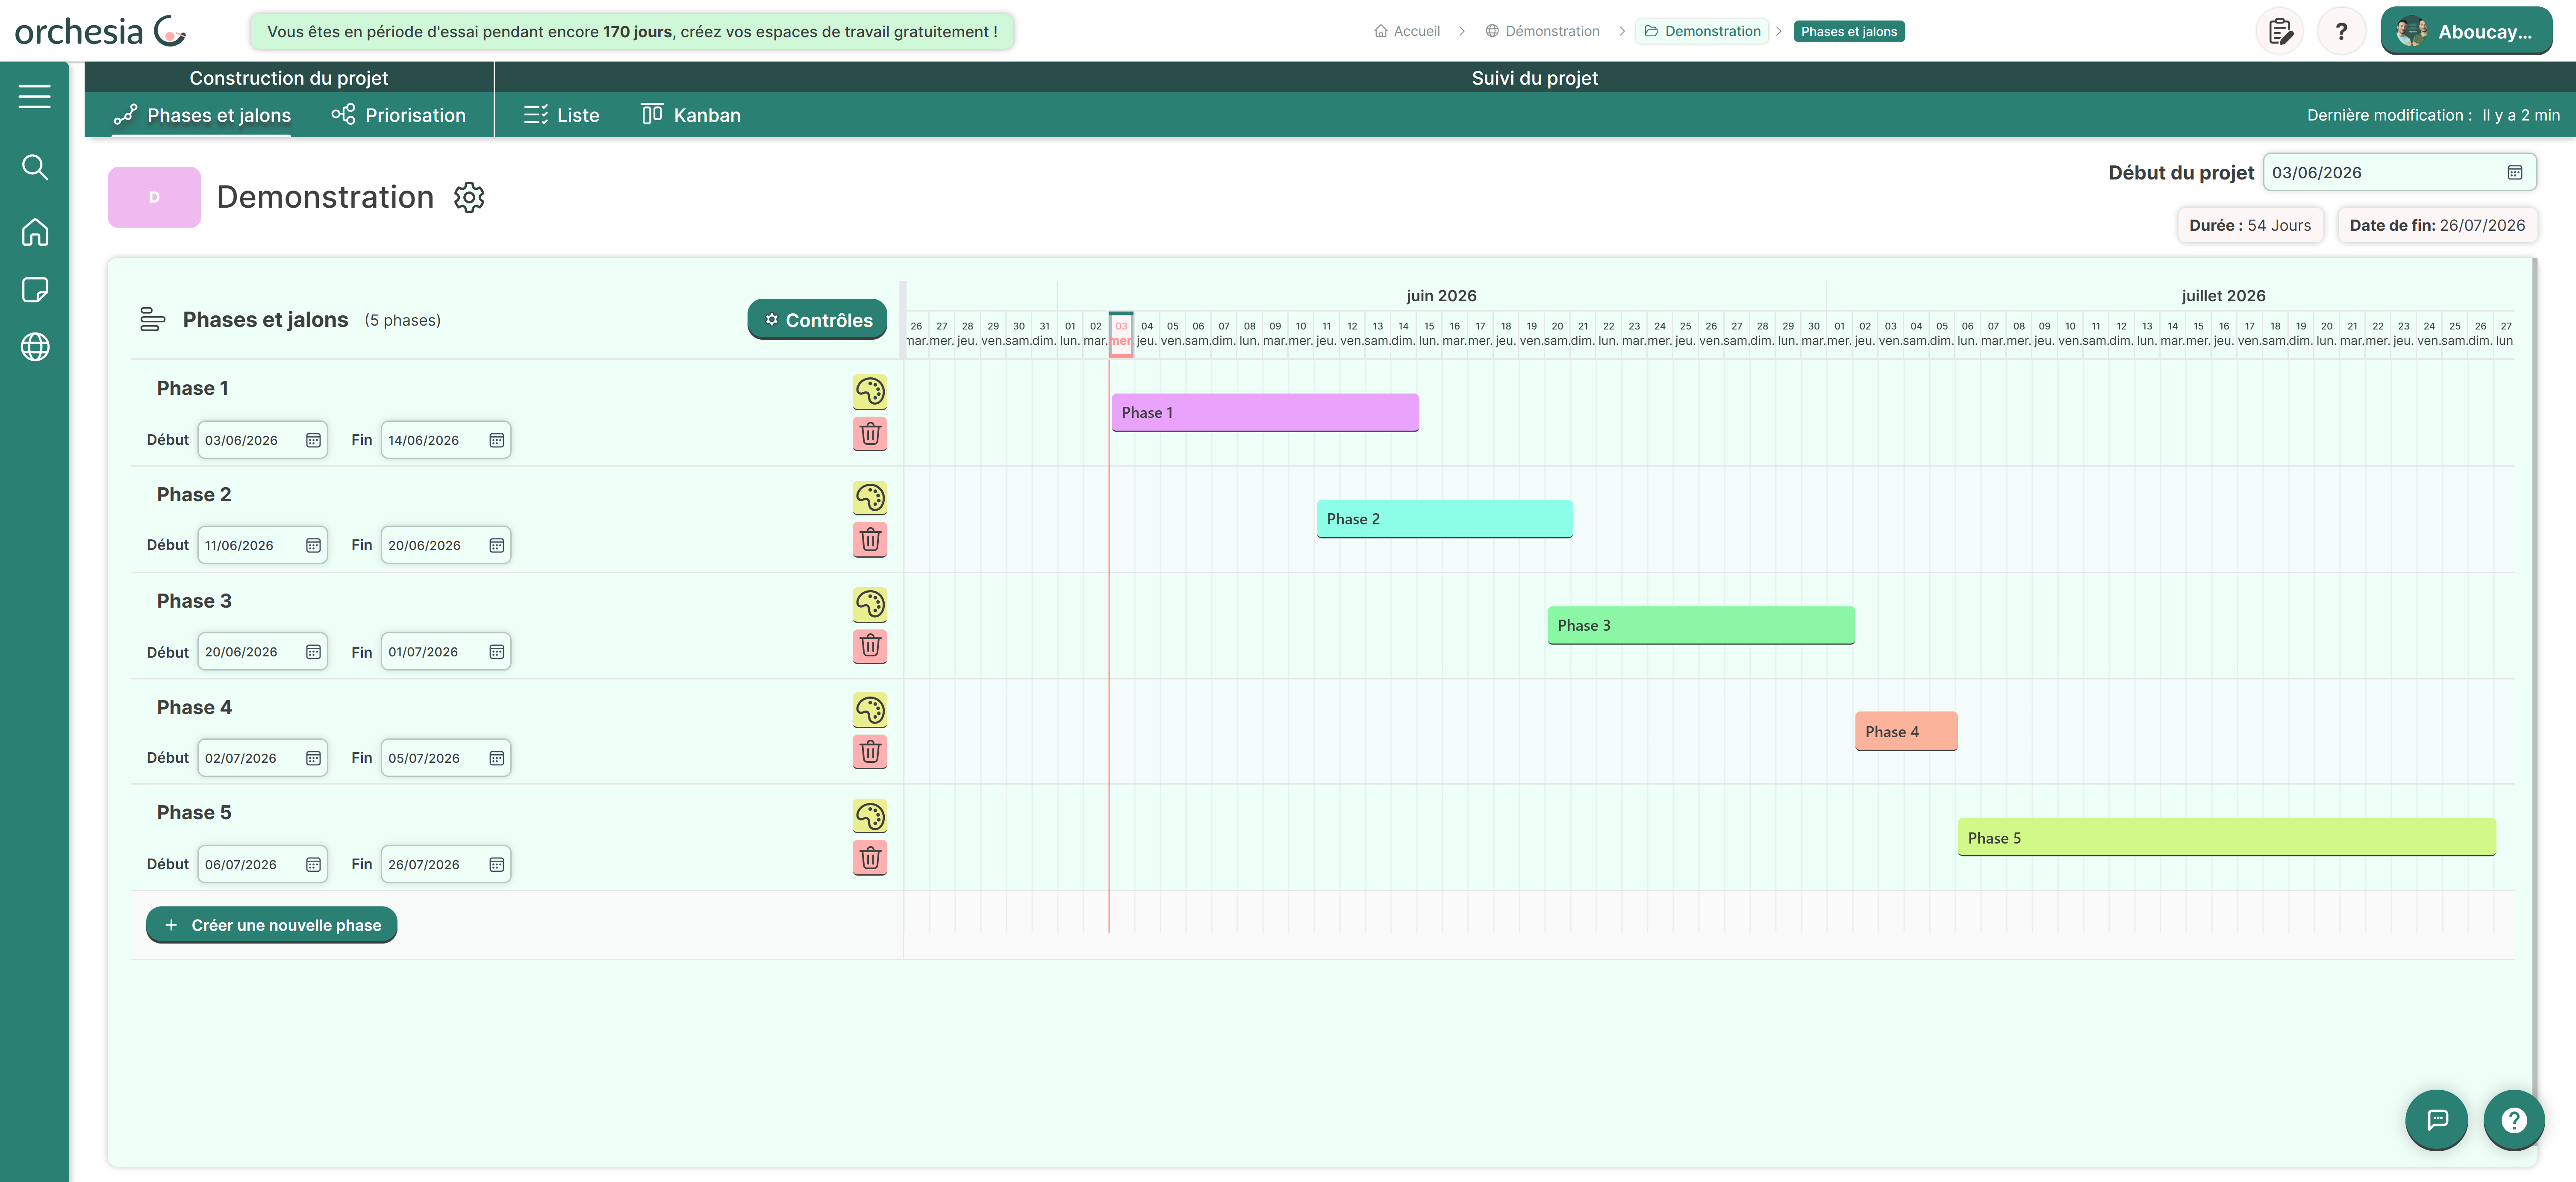Open calendar picker for Phase 4 Début

coord(313,758)
